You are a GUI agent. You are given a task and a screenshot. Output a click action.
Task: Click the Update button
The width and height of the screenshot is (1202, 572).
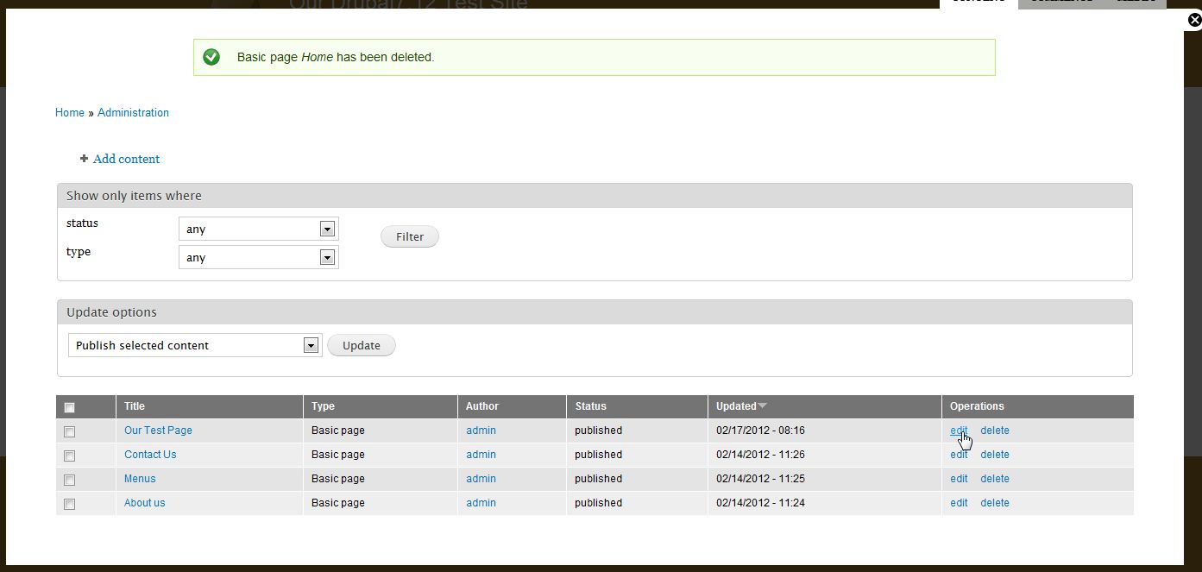tap(362, 345)
